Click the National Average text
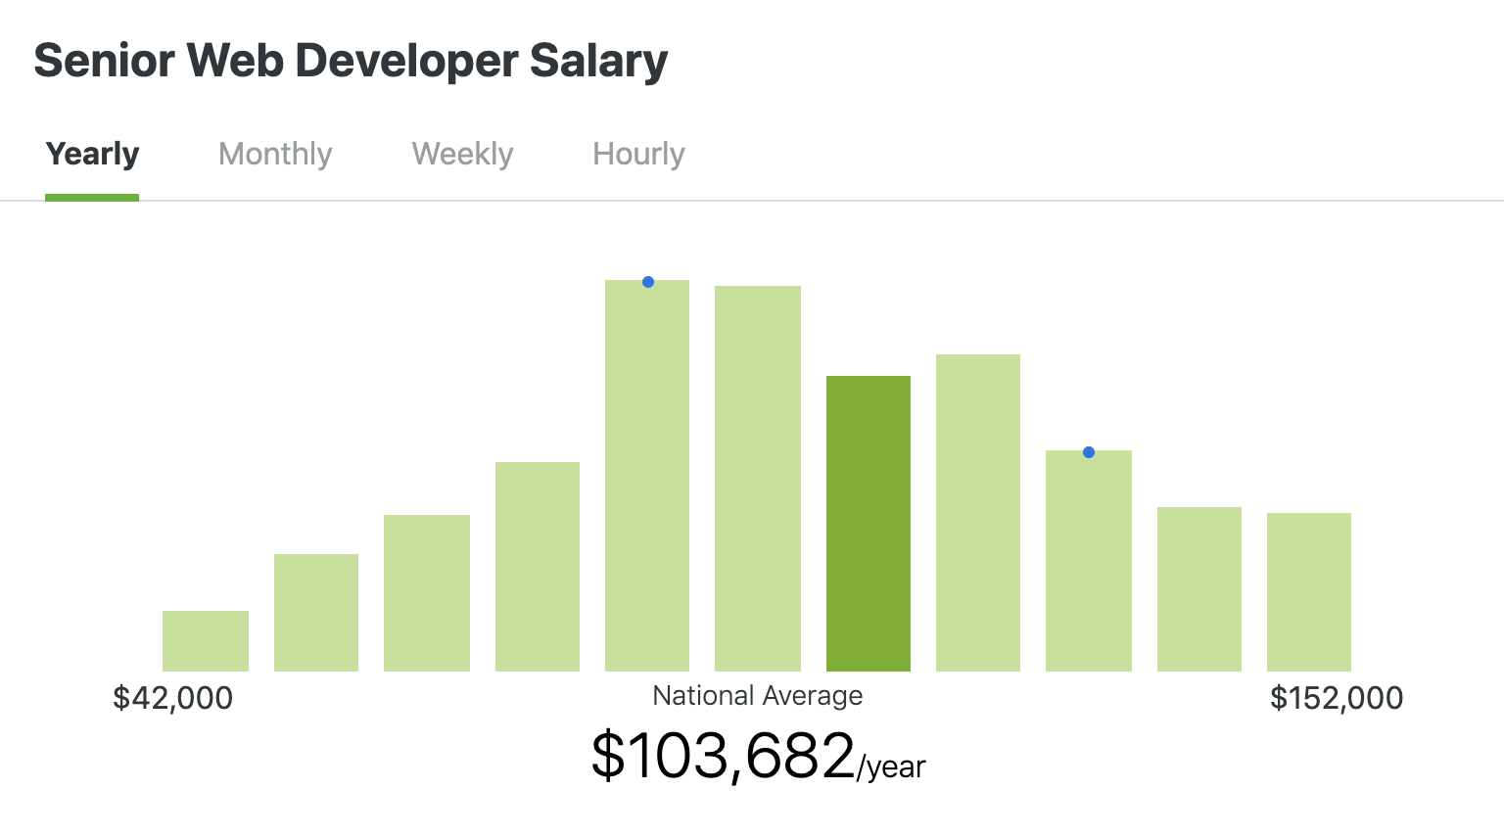The width and height of the screenshot is (1504, 836). tap(757, 695)
